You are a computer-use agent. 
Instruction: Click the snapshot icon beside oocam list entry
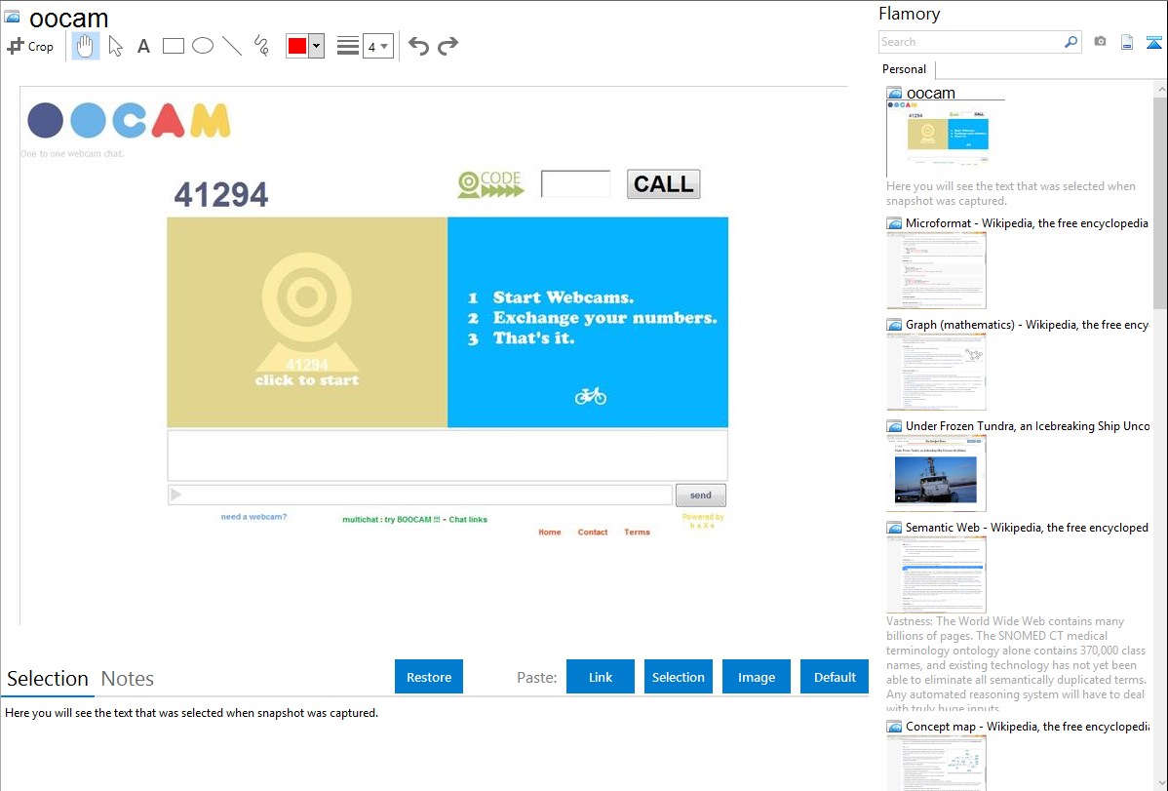point(895,94)
